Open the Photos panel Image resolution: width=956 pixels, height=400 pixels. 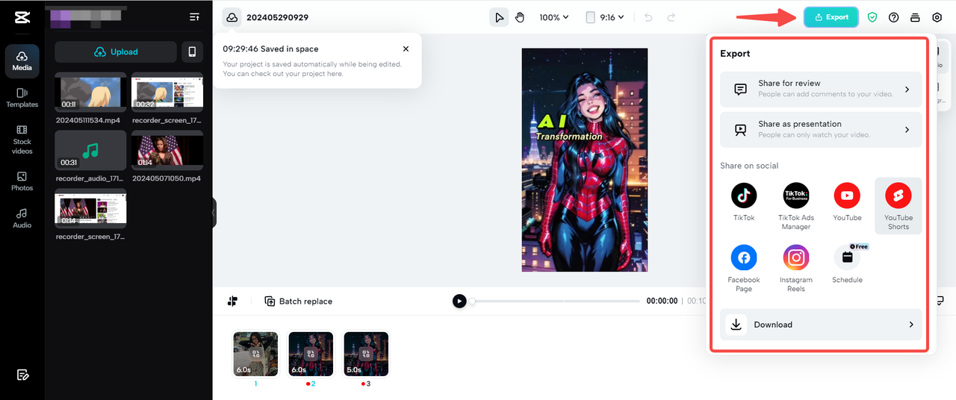point(22,181)
